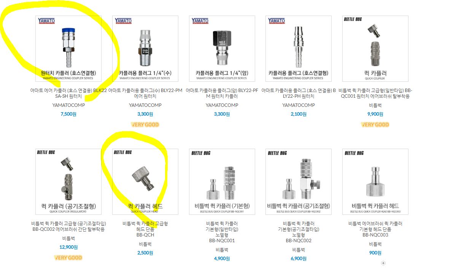
Task: Click the BB-QC002 product title link
Action: [68, 226]
